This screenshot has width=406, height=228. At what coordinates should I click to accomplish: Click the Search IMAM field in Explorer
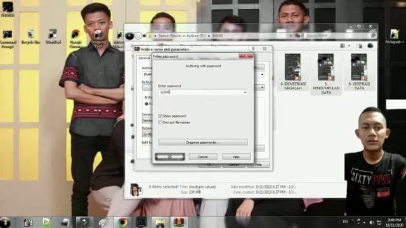pos(337,35)
